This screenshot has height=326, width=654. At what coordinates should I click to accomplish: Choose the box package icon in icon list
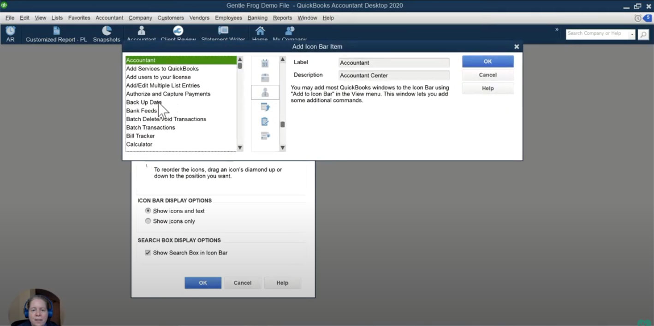tap(265, 77)
